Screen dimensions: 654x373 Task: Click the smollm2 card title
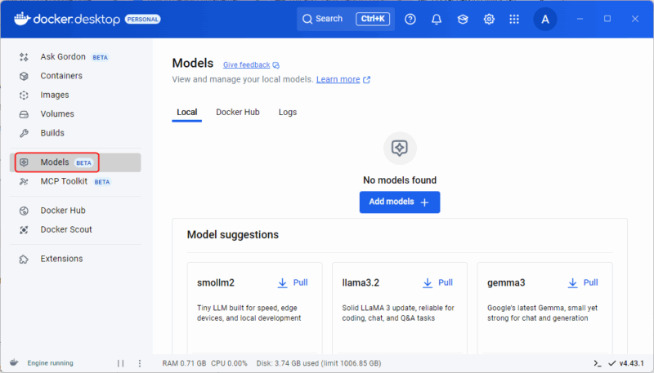tap(216, 282)
